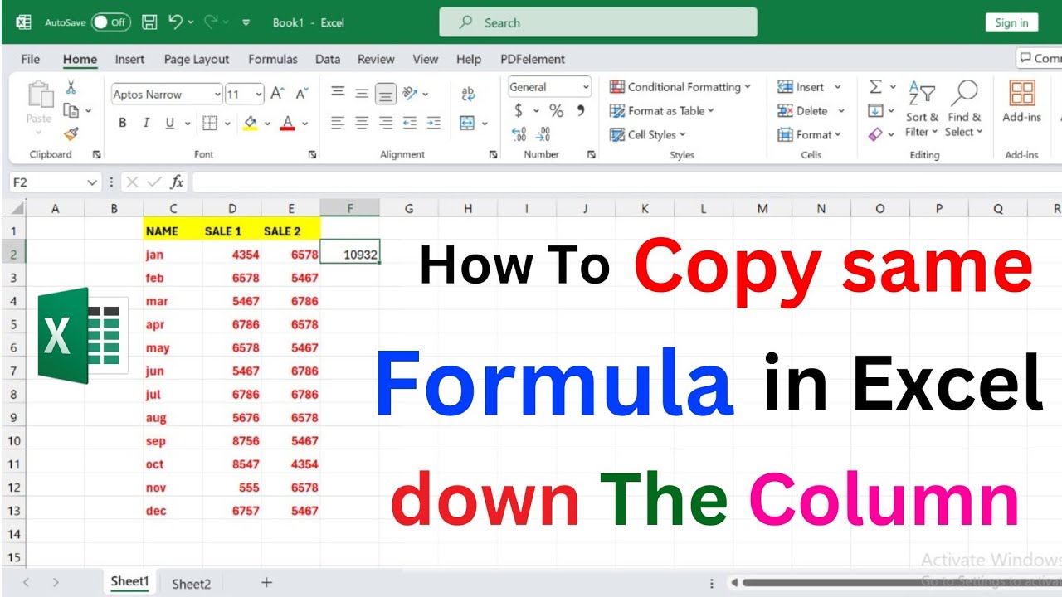Cut selection with the scissors icon
Viewport: 1062px width, 597px height.
pyautogui.click(x=71, y=87)
